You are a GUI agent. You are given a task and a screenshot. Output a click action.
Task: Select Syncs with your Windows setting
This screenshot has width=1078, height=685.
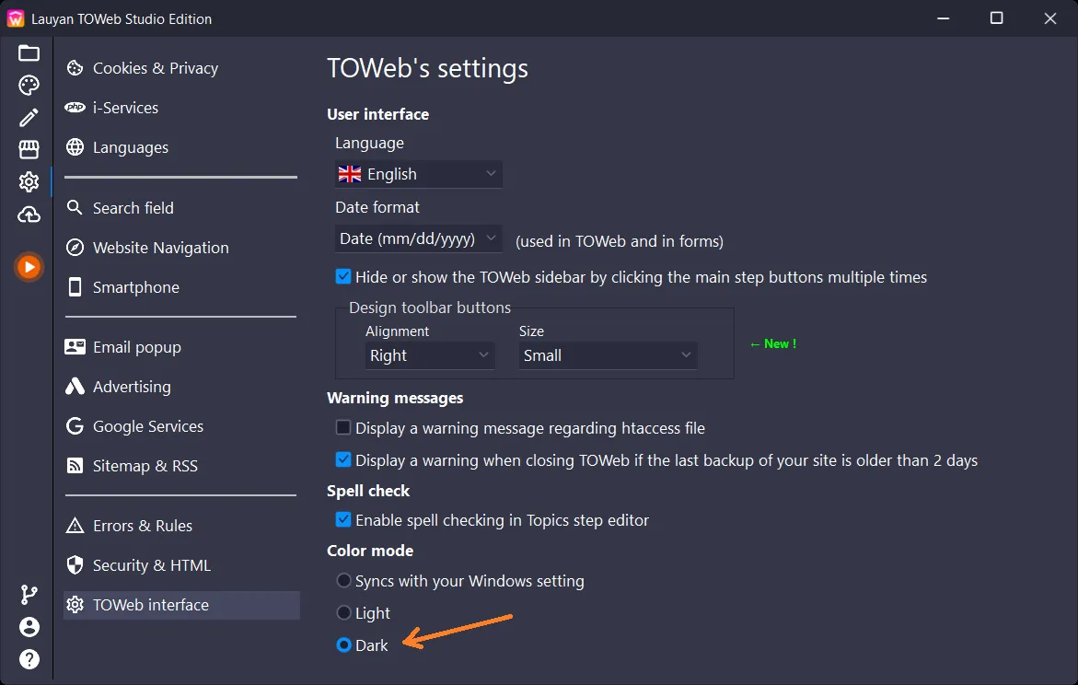click(x=343, y=580)
